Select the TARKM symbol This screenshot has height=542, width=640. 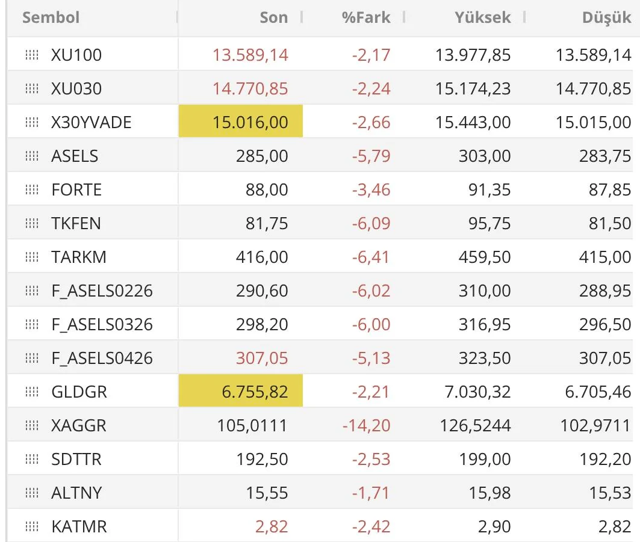coord(79,257)
